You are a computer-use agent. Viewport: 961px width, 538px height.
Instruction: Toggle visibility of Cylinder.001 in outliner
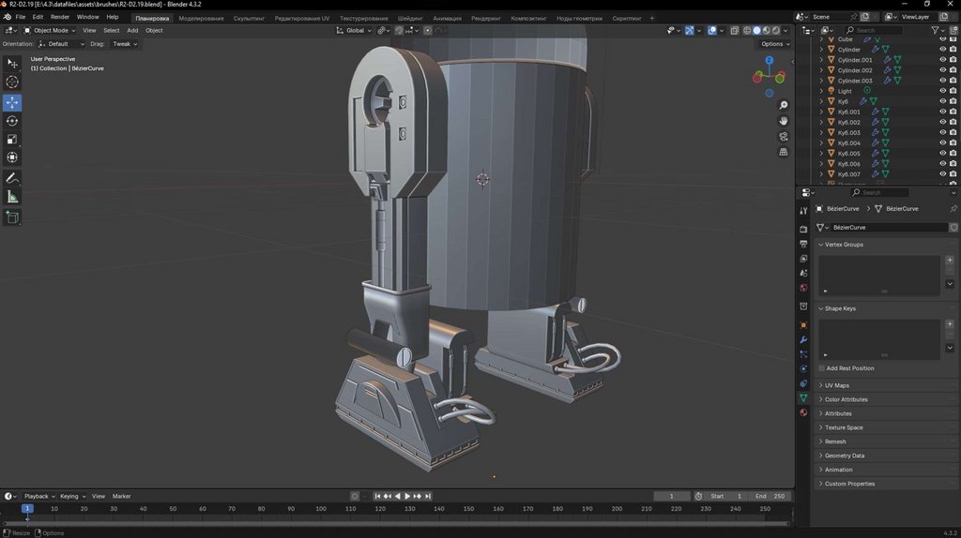(942, 60)
